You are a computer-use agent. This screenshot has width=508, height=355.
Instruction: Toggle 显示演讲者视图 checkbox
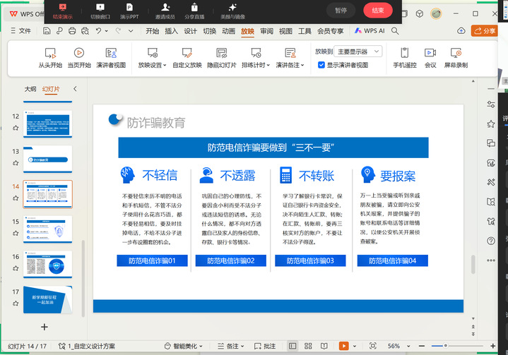[321, 65]
